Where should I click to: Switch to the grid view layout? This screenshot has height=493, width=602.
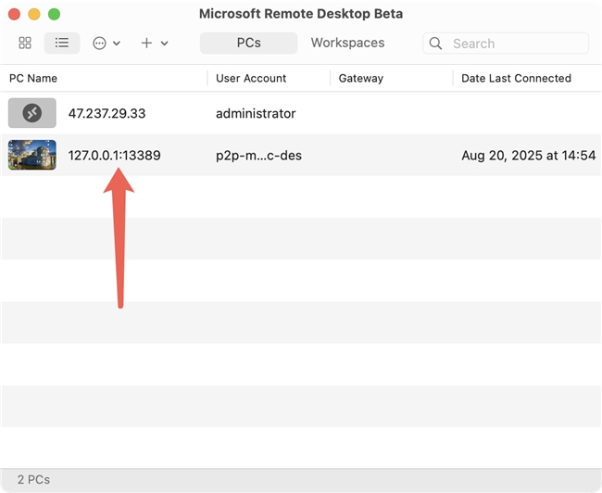(25, 44)
